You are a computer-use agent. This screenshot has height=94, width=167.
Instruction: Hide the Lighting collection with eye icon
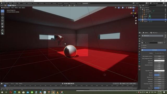[x=165, y=9]
